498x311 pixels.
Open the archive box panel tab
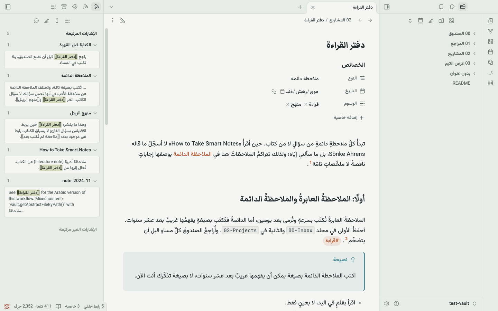(x=64, y=7)
